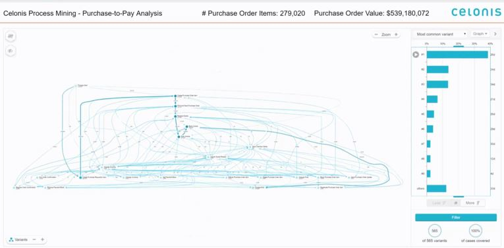Screen dimensions: 504x248
Task: Click the second hexagon icon below it
Action: [x=11, y=51]
